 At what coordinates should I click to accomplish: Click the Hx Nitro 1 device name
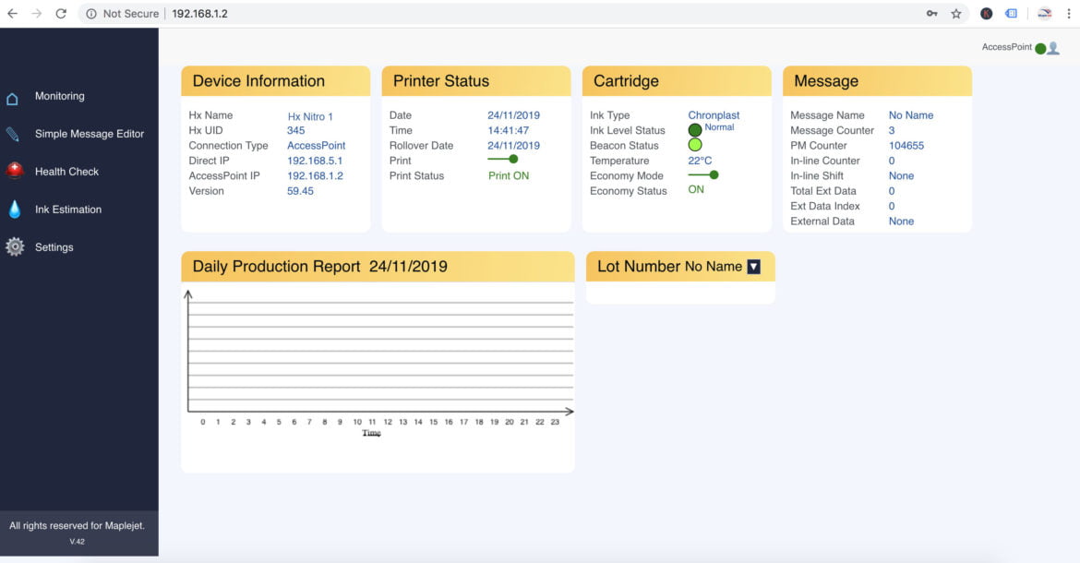(310, 116)
